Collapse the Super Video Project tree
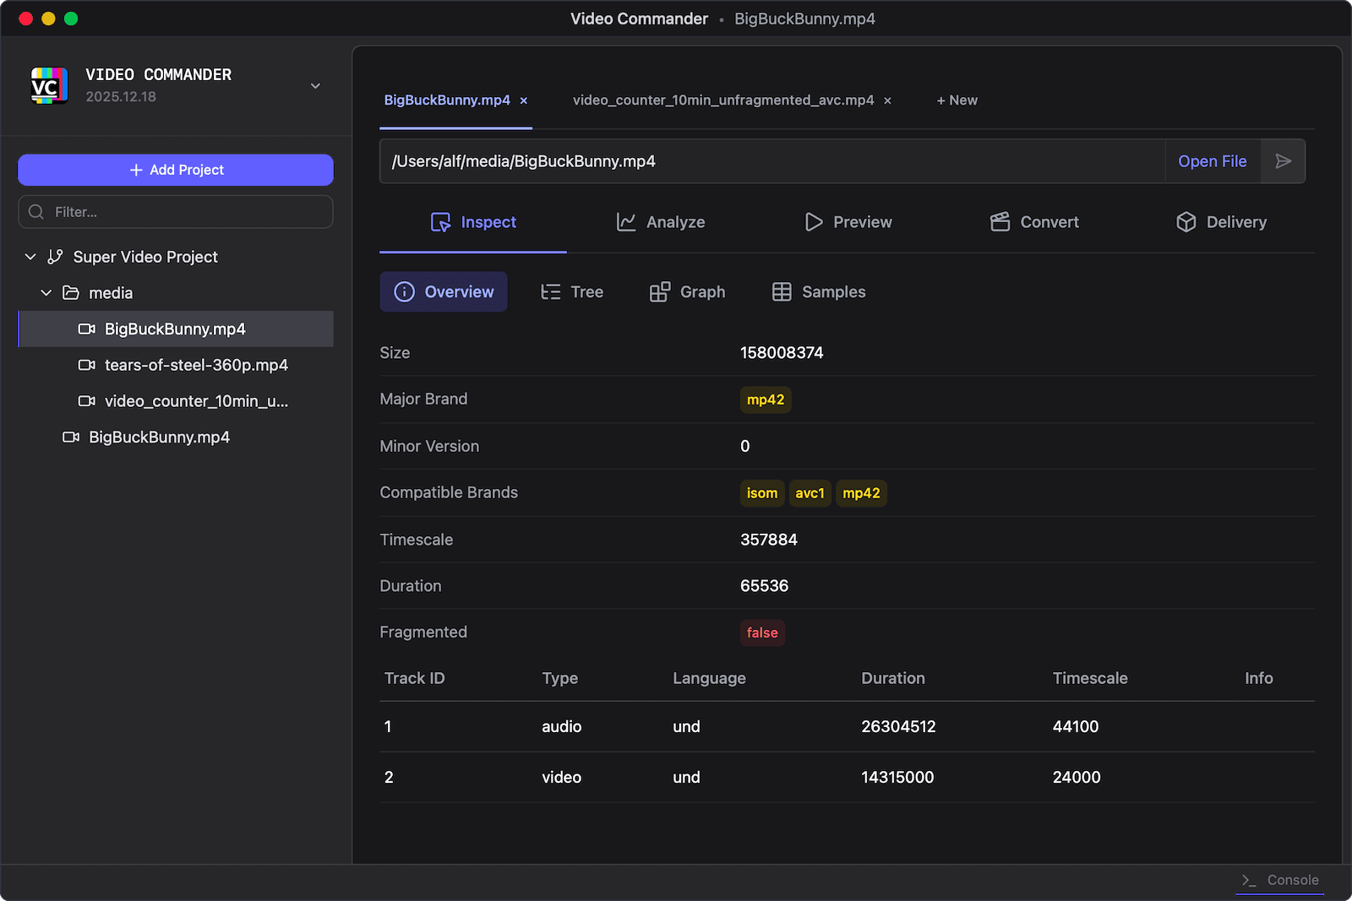Image resolution: width=1352 pixels, height=901 pixels. click(30, 257)
